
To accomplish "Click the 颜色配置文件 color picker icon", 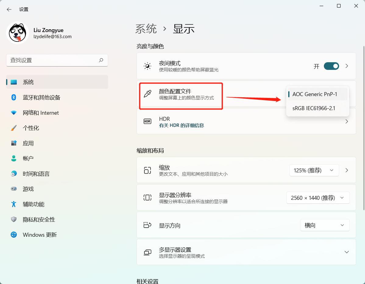I will [147, 94].
